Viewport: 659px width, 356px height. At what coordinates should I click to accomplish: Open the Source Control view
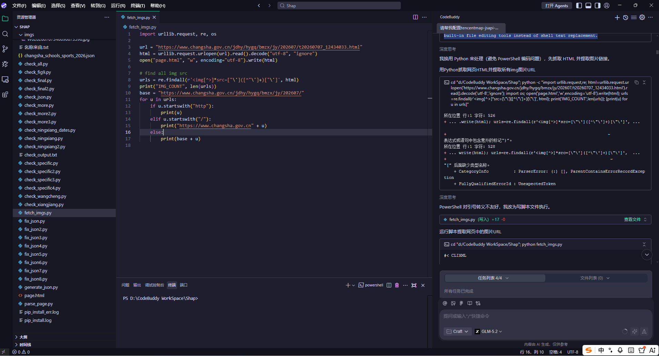(5, 49)
